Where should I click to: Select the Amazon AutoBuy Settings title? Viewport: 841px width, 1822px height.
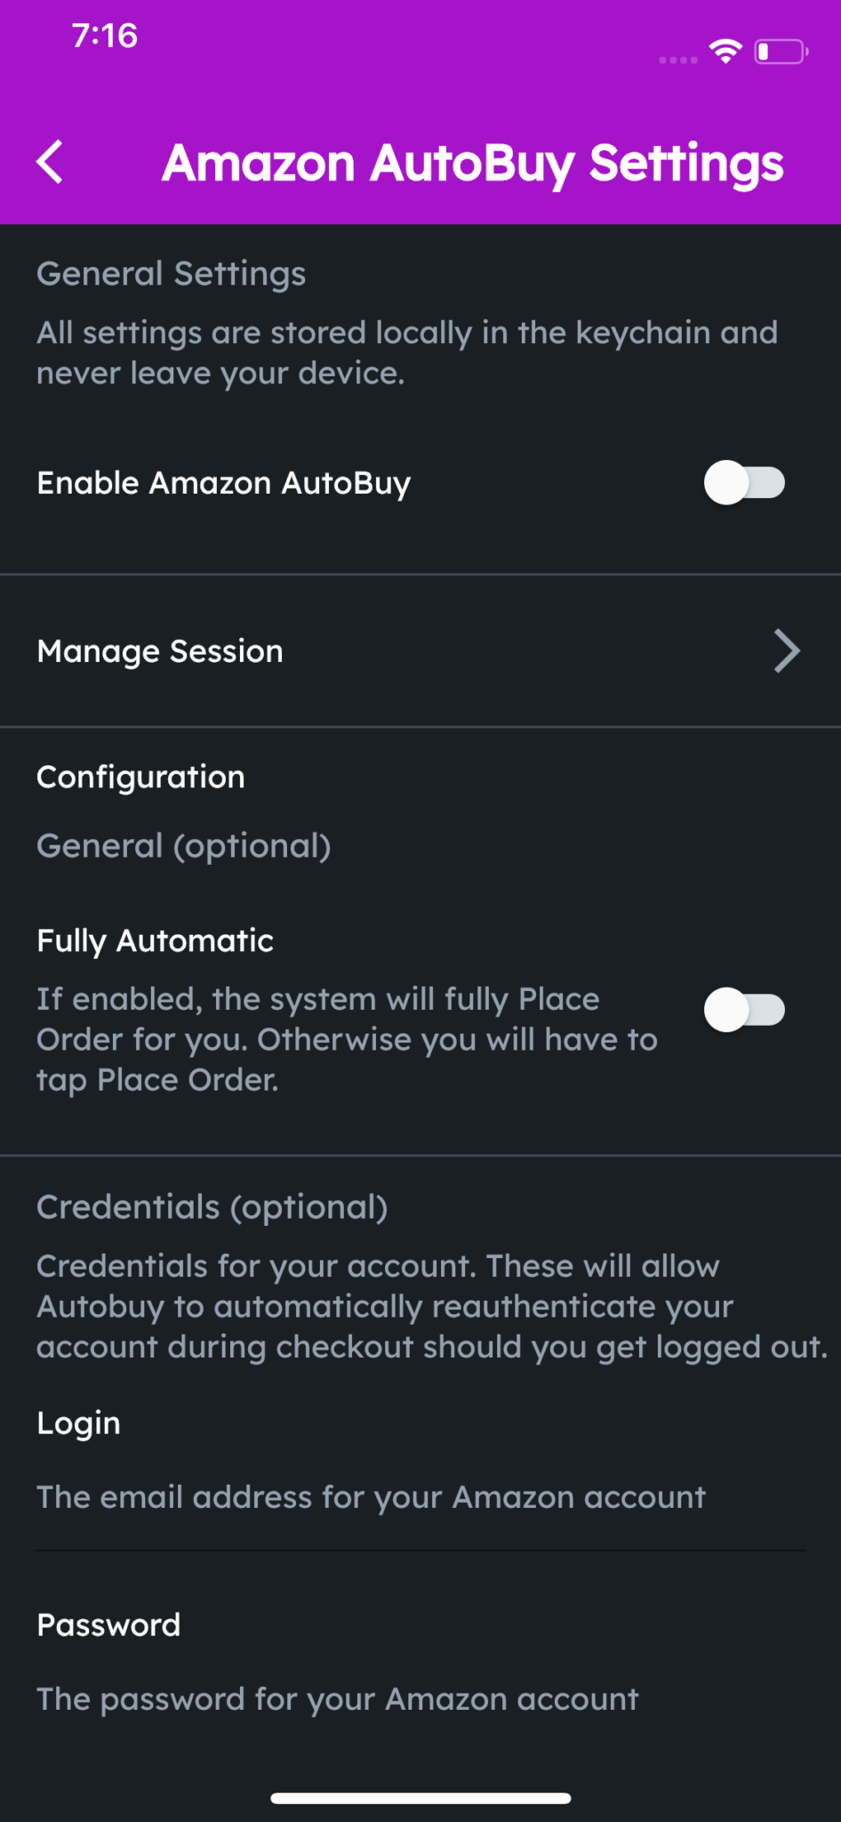474,162
